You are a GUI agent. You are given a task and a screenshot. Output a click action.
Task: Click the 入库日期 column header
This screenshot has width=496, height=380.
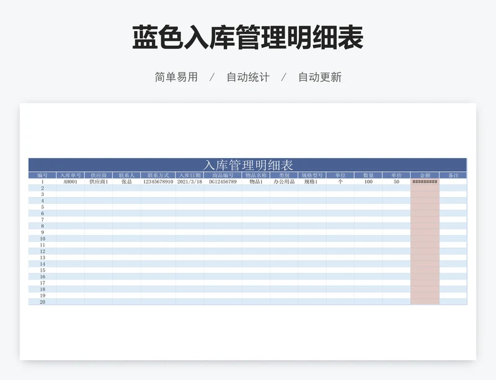[190, 175]
